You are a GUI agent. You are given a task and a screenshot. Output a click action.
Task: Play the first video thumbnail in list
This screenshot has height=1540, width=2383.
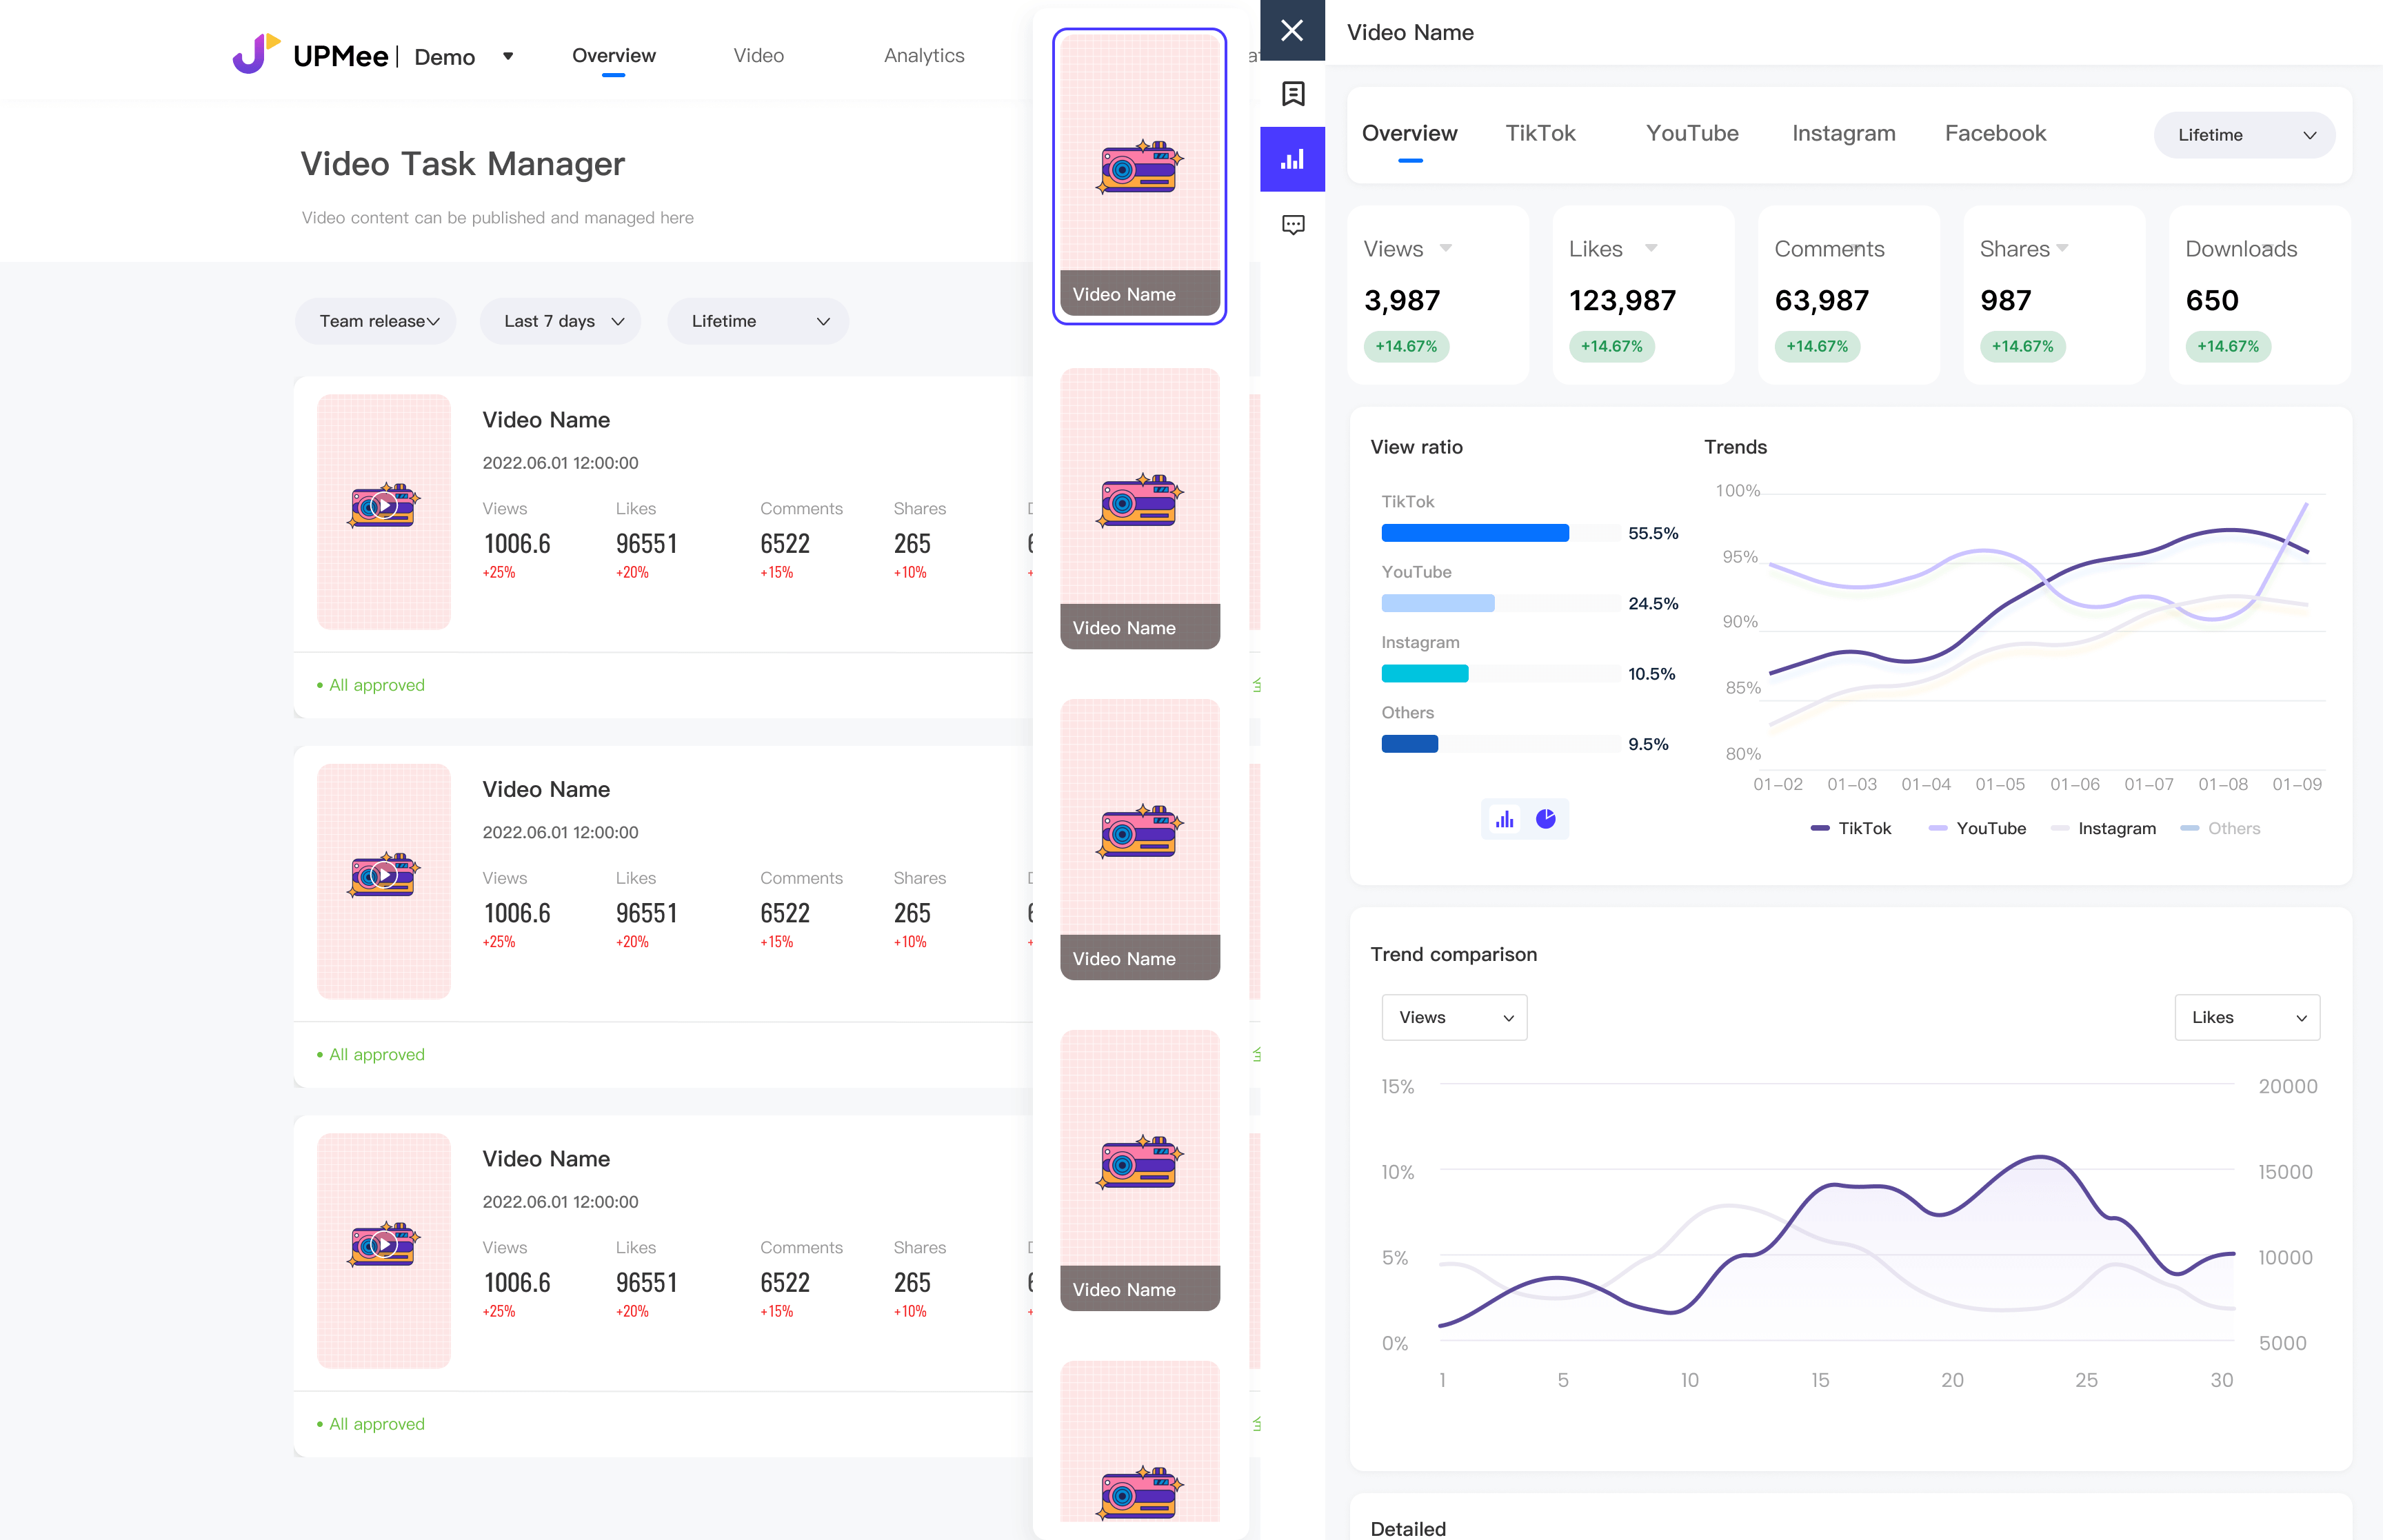click(x=384, y=506)
